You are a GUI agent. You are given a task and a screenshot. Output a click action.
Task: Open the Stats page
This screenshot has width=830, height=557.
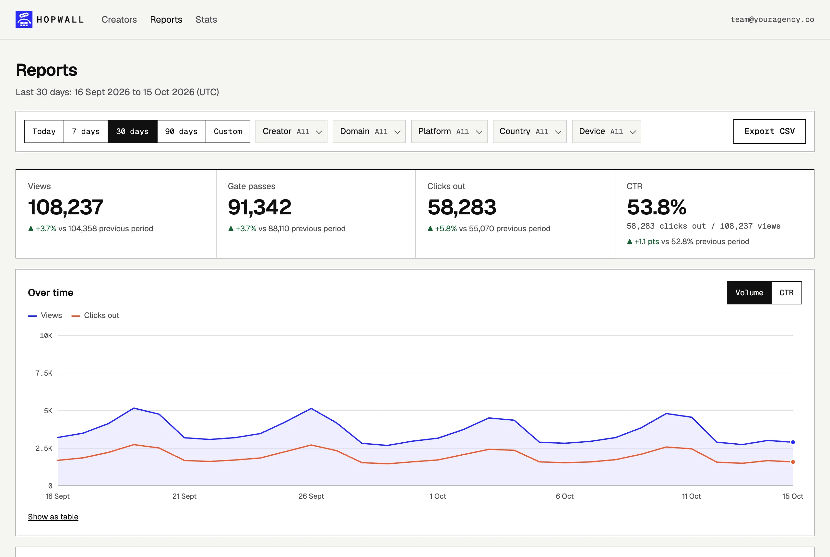(x=206, y=19)
